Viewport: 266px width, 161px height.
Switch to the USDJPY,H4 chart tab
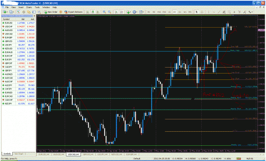point(102,154)
